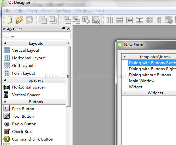The width and height of the screenshot is (176, 145).
Task: Open the Window menu
Action: 83,11
